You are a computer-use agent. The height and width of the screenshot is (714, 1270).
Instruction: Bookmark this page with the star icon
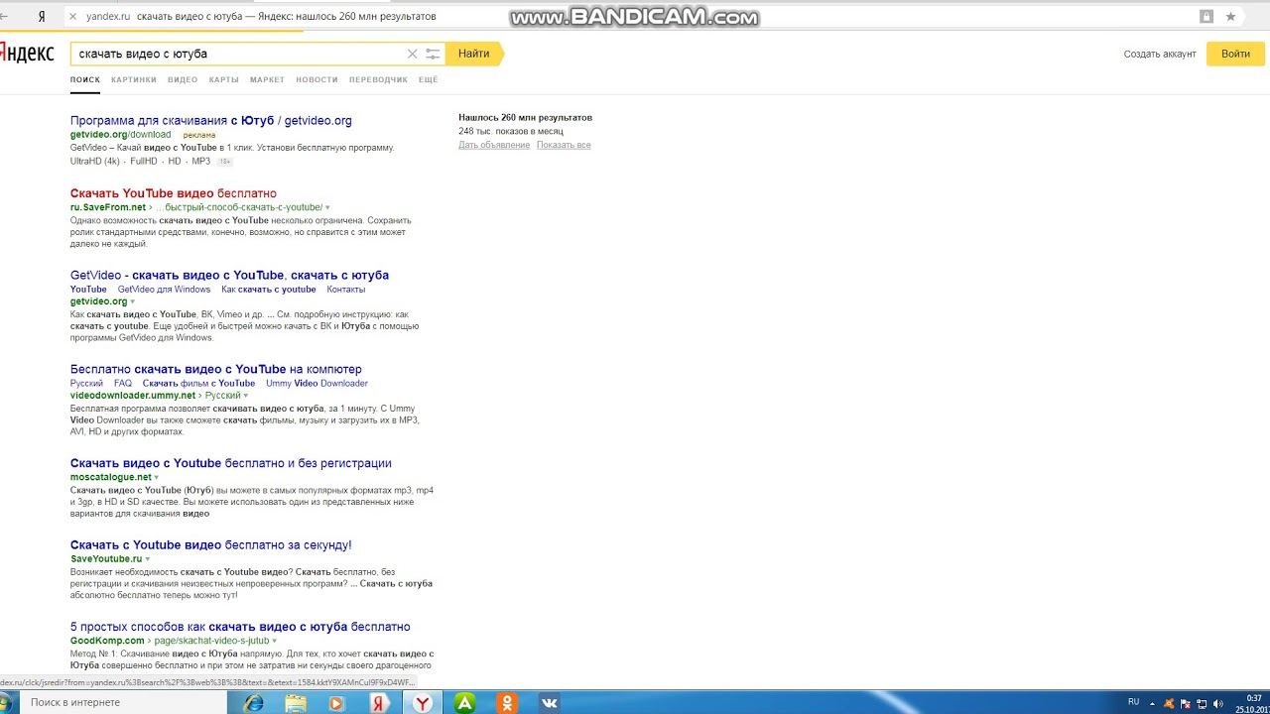[x=1230, y=17]
